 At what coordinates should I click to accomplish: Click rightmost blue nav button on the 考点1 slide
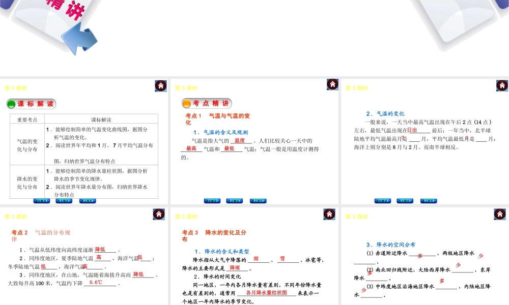pos(259,201)
